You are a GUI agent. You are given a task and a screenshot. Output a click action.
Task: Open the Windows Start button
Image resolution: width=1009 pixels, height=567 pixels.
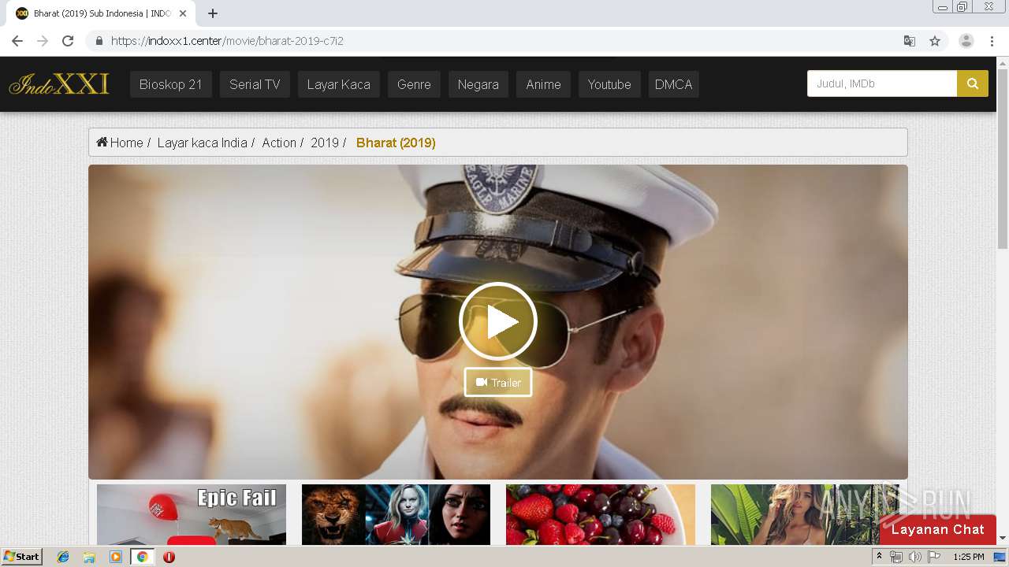(22, 557)
